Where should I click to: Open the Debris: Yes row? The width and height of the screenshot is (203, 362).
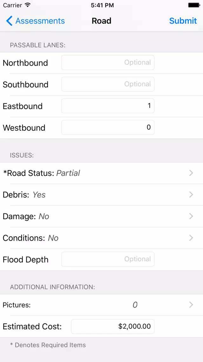pos(102,195)
